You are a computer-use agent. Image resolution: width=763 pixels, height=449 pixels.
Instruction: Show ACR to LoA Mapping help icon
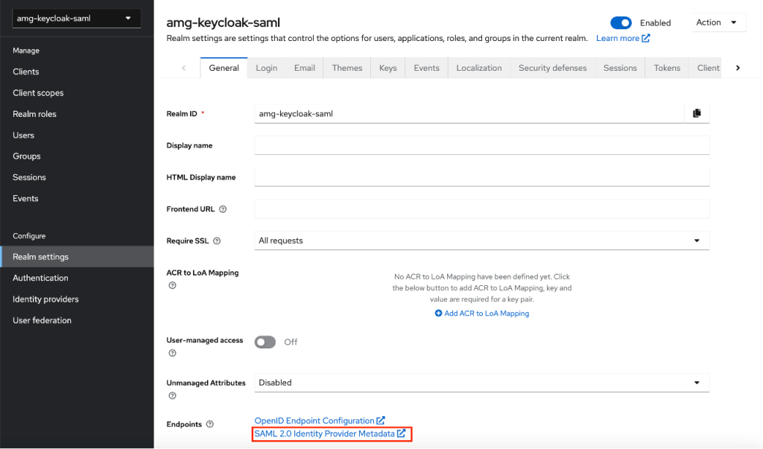pyautogui.click(x=172, y=285)
